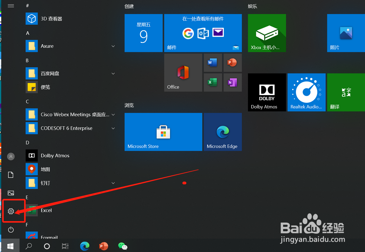Click the # section header
The image size is (365, 252).
coord(28,6)
